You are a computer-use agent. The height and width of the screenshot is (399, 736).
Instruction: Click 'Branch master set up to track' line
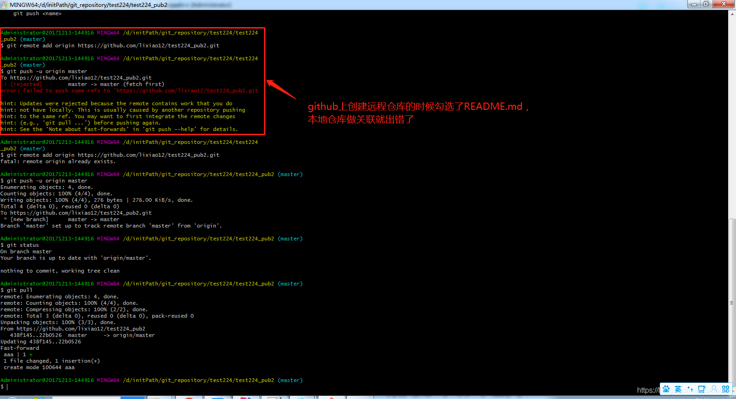111,226
